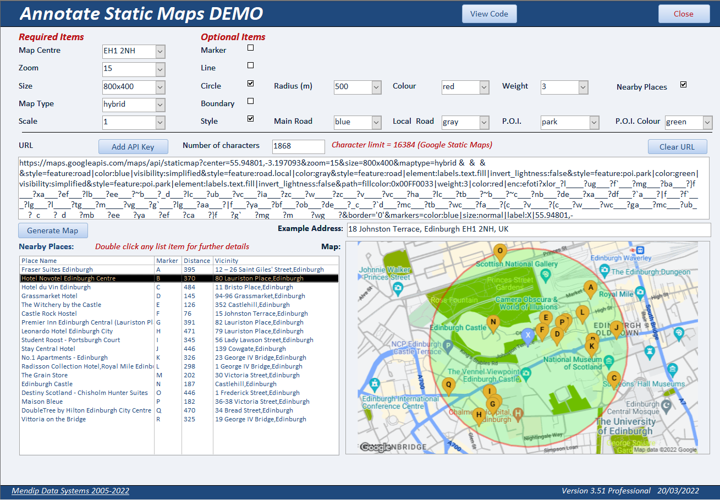Enable the Line checkbox

click(251, 65)
